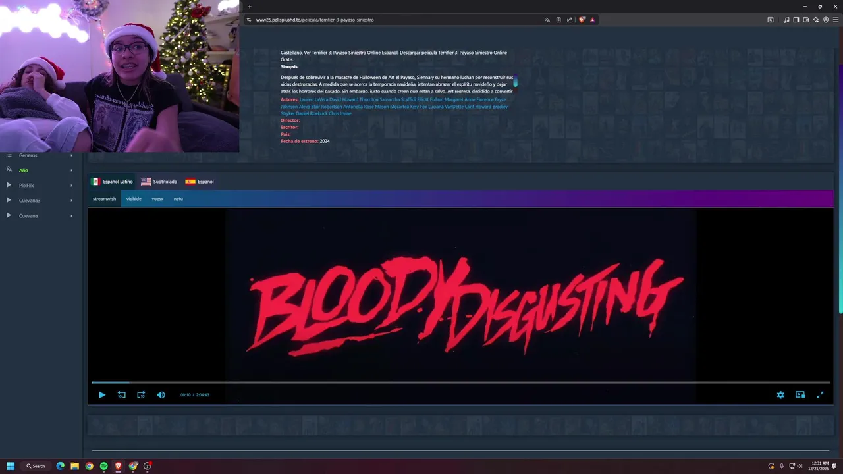Open Windows taskbar Search box

tap(36, 466)
